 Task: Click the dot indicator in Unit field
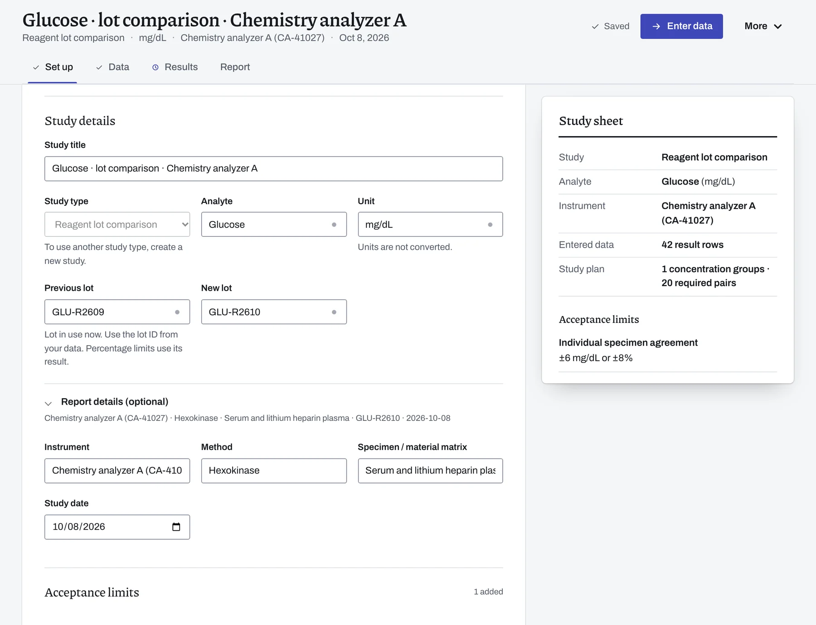(x=490, y=225)
